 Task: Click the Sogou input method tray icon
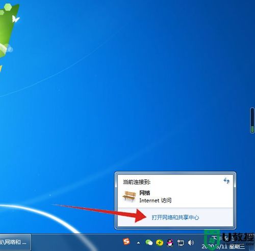point(126,241)
